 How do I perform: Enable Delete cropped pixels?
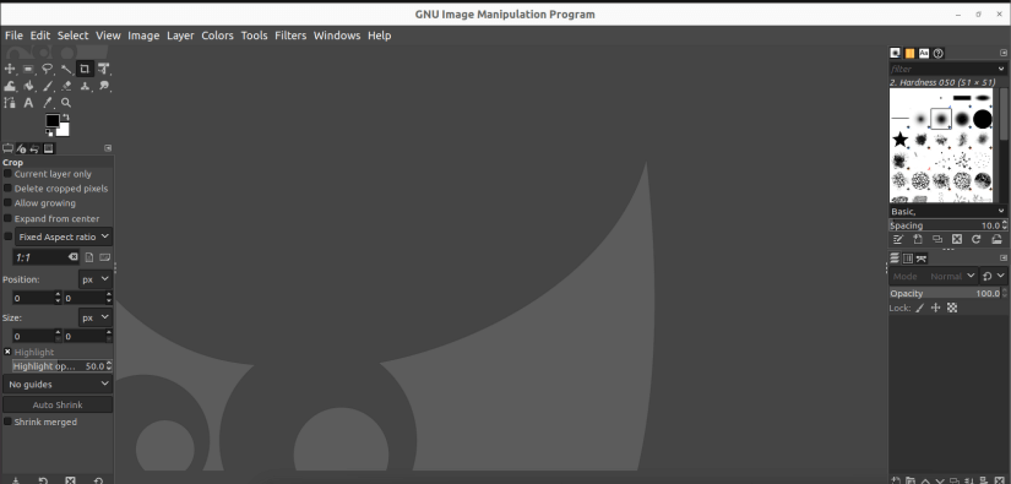pyautogui.click(x=7, y=188)
